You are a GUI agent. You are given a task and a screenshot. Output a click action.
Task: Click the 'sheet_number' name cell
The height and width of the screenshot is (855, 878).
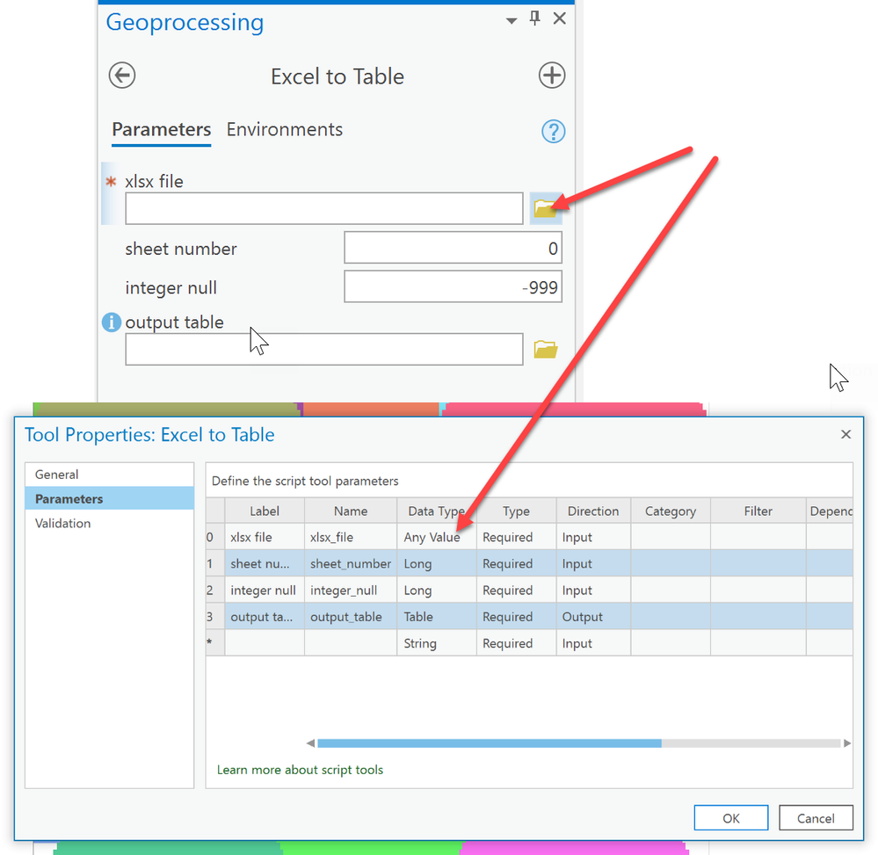tap(351, 563)
